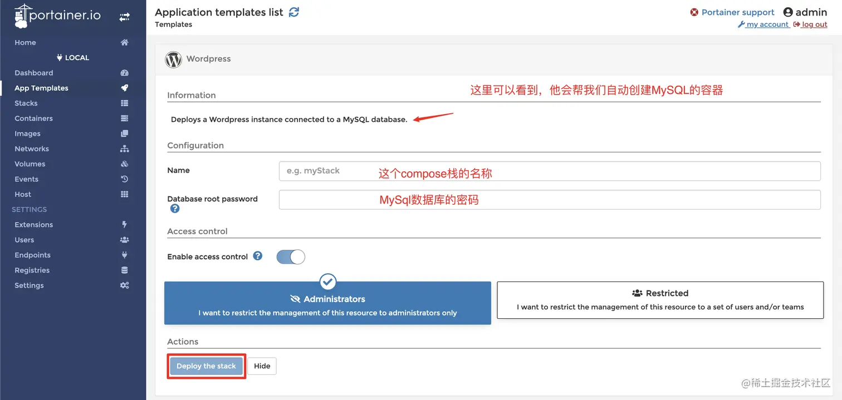Click the Users group icon
The height and width of the screenshot is (400, 842).
tap(125, 240)
